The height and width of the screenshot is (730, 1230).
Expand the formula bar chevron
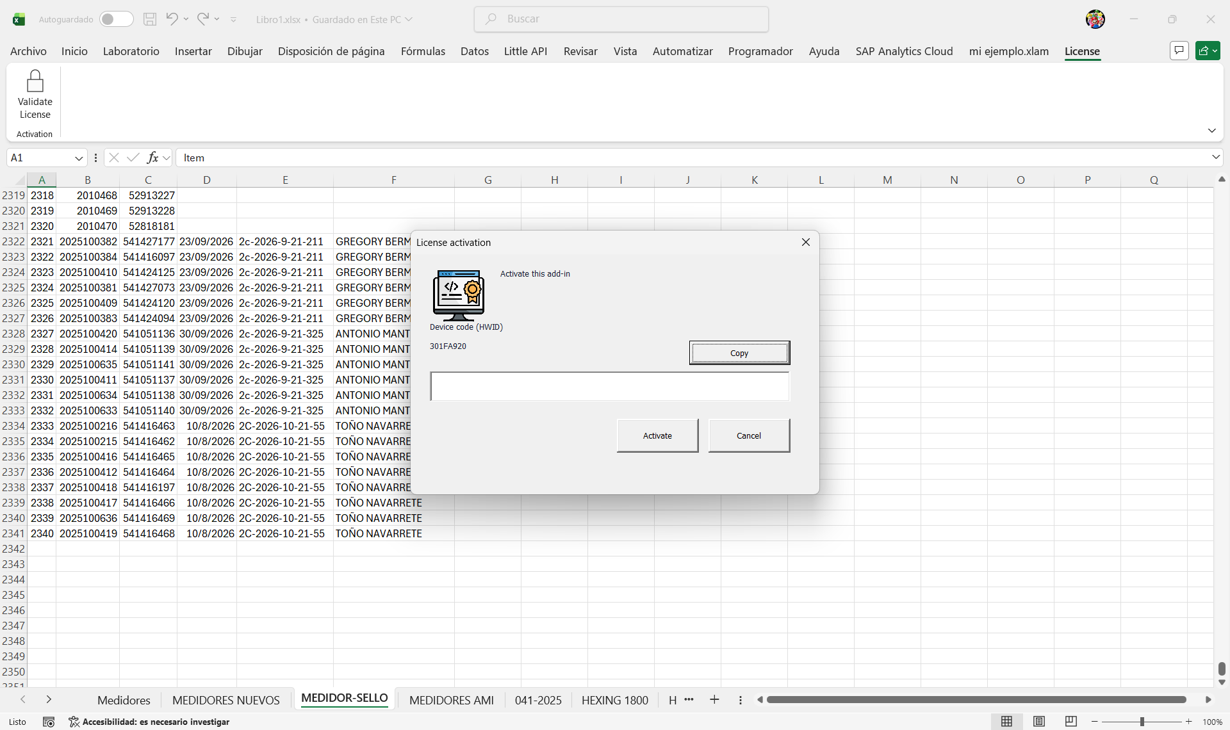(x=1215, y=158)
